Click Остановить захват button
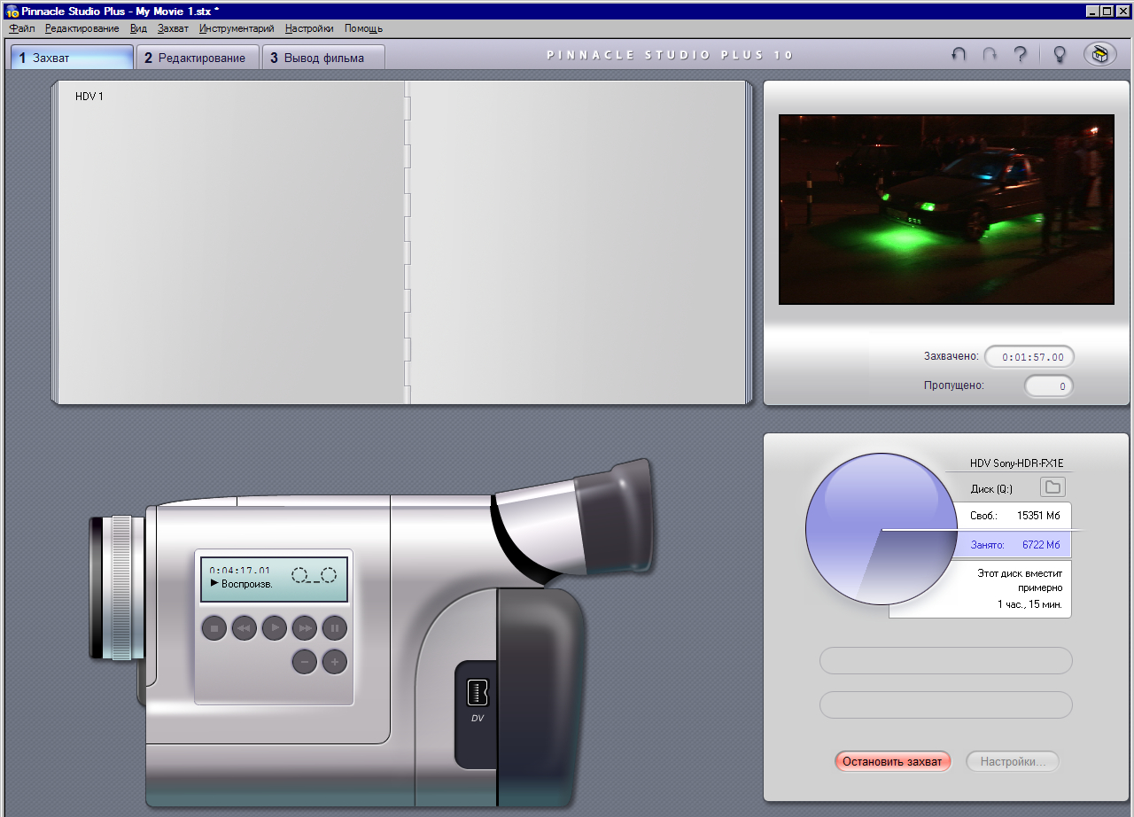The height and width of the screenshot is (817, 1134). coord(893,761)
